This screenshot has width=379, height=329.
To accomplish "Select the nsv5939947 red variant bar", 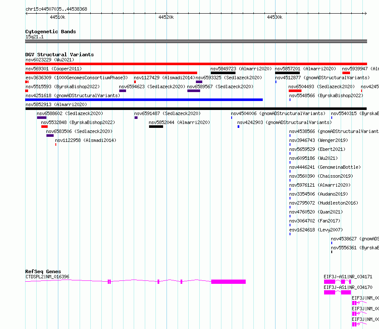I will coord(346,73).
